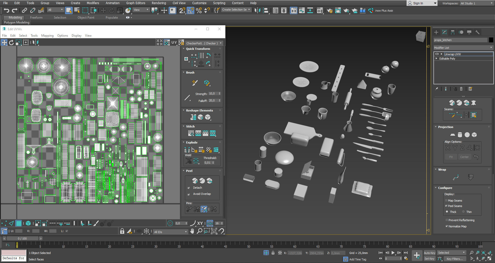
Task: Click the Planar projection icon
Action: 452,135
